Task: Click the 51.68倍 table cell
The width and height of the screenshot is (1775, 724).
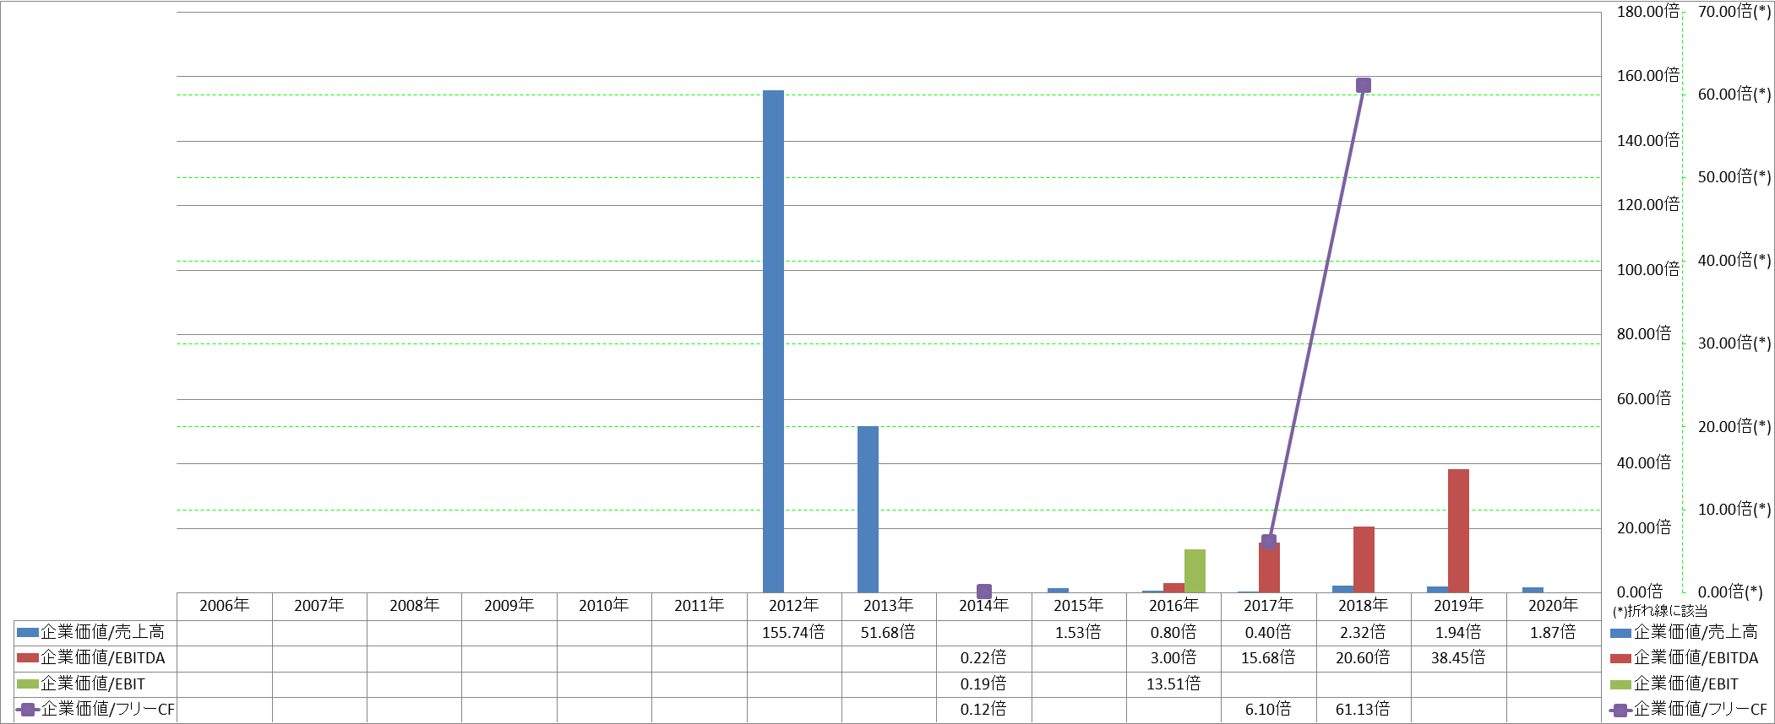Action: pos(888,632)
